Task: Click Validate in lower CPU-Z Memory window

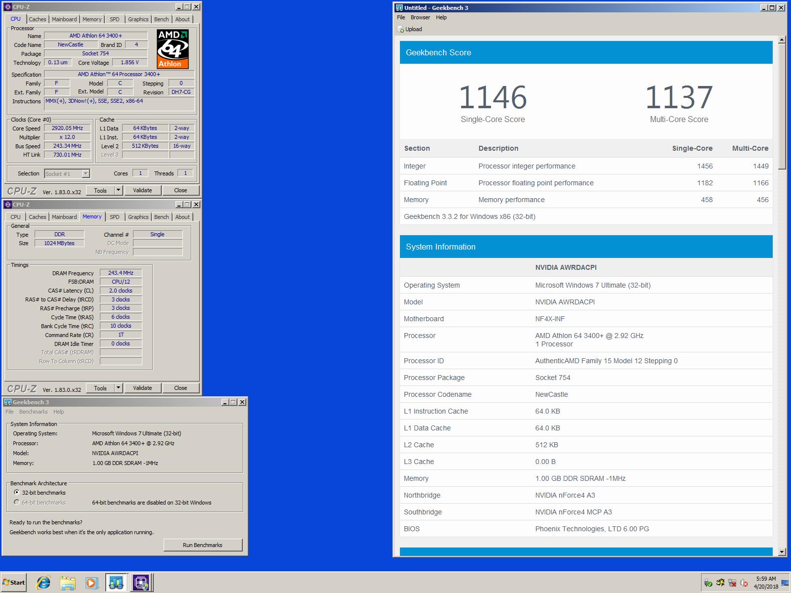Action: tap(142, 388)
